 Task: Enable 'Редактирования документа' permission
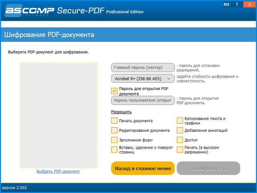[114, 130]
